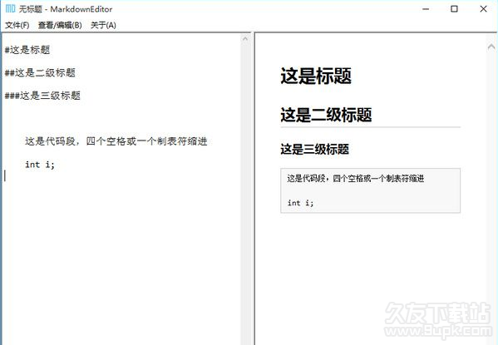Viewport: 498px width, 345px height.
Task: Click source line '这是代码段，四个空格或一个制表符缩进'
Action: tap(116, 141)
